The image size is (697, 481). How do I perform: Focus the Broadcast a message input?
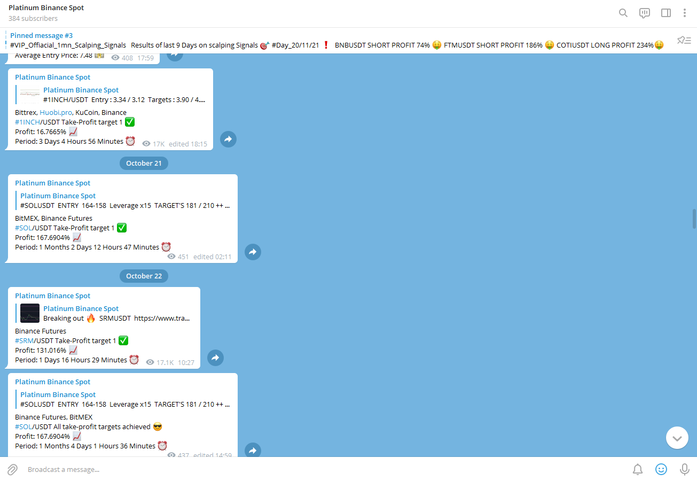tap(326, 469)
